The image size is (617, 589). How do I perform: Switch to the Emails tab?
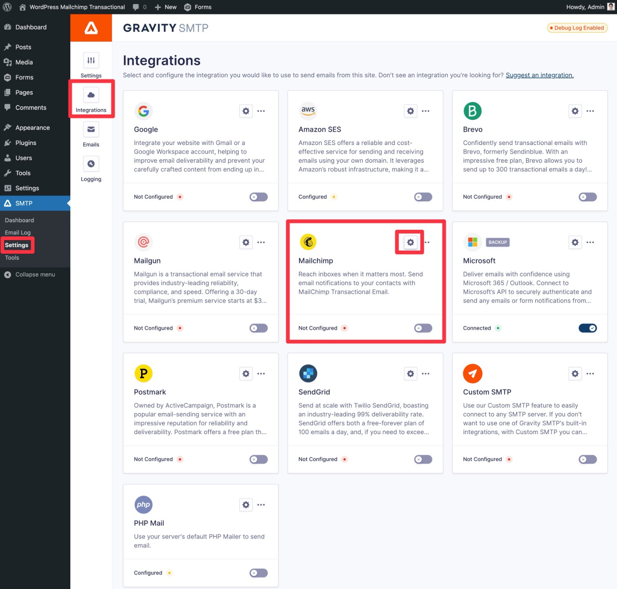[x=91, y=135]
